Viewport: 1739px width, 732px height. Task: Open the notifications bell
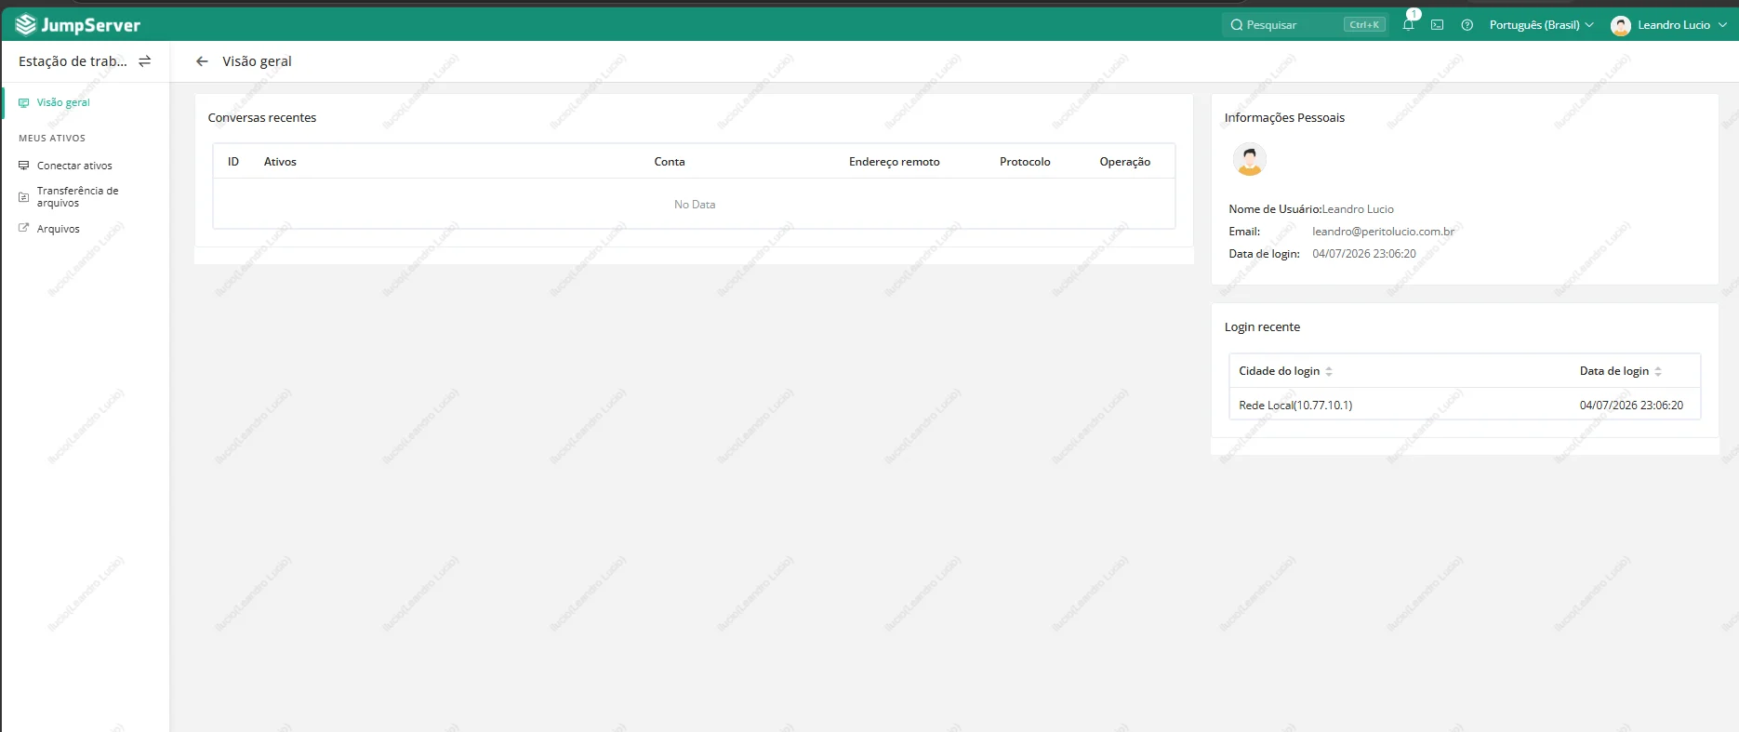pyautogui.click(x=1408, y=25)
